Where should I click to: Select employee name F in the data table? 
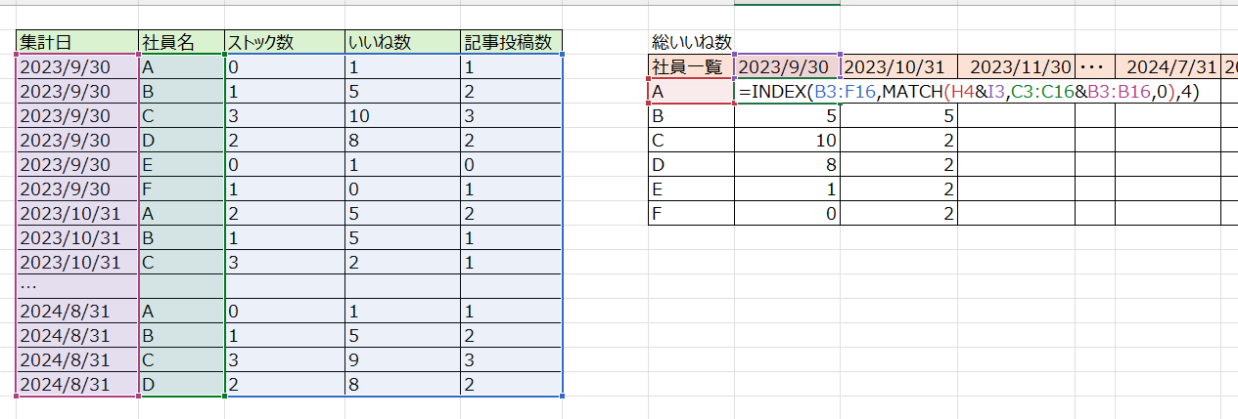(181, 189)
